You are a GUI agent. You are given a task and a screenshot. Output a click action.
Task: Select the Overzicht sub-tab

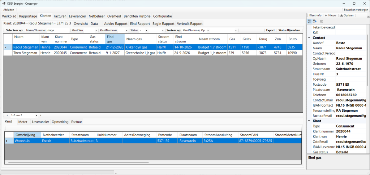[81, 24]
